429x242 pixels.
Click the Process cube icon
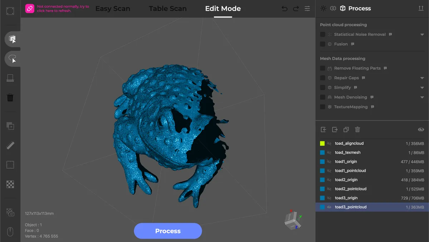tap(342, 8)
